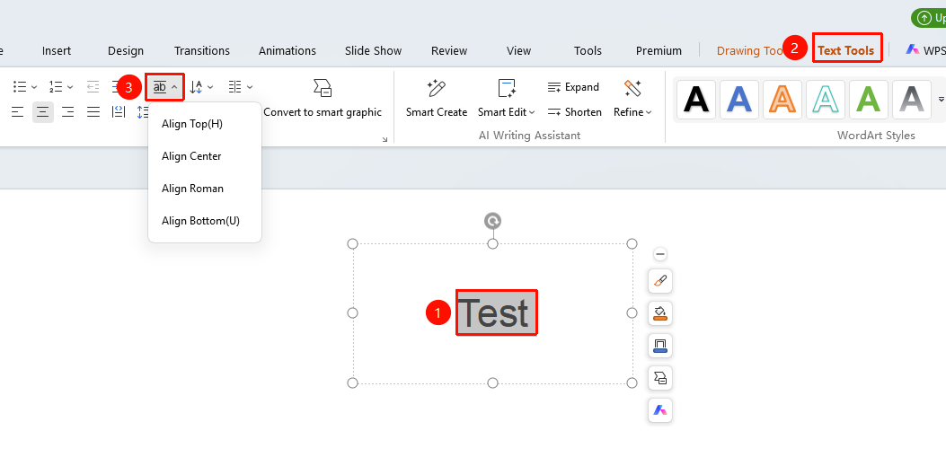Screen dimensions: 946x466
Task: Open paragraph settings dialog launcher
Action: coord(385,139)
